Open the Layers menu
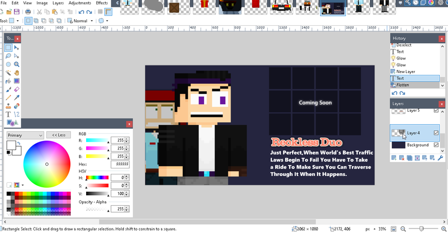Viewport: 448px width, 232px height. tap(58, 3)
